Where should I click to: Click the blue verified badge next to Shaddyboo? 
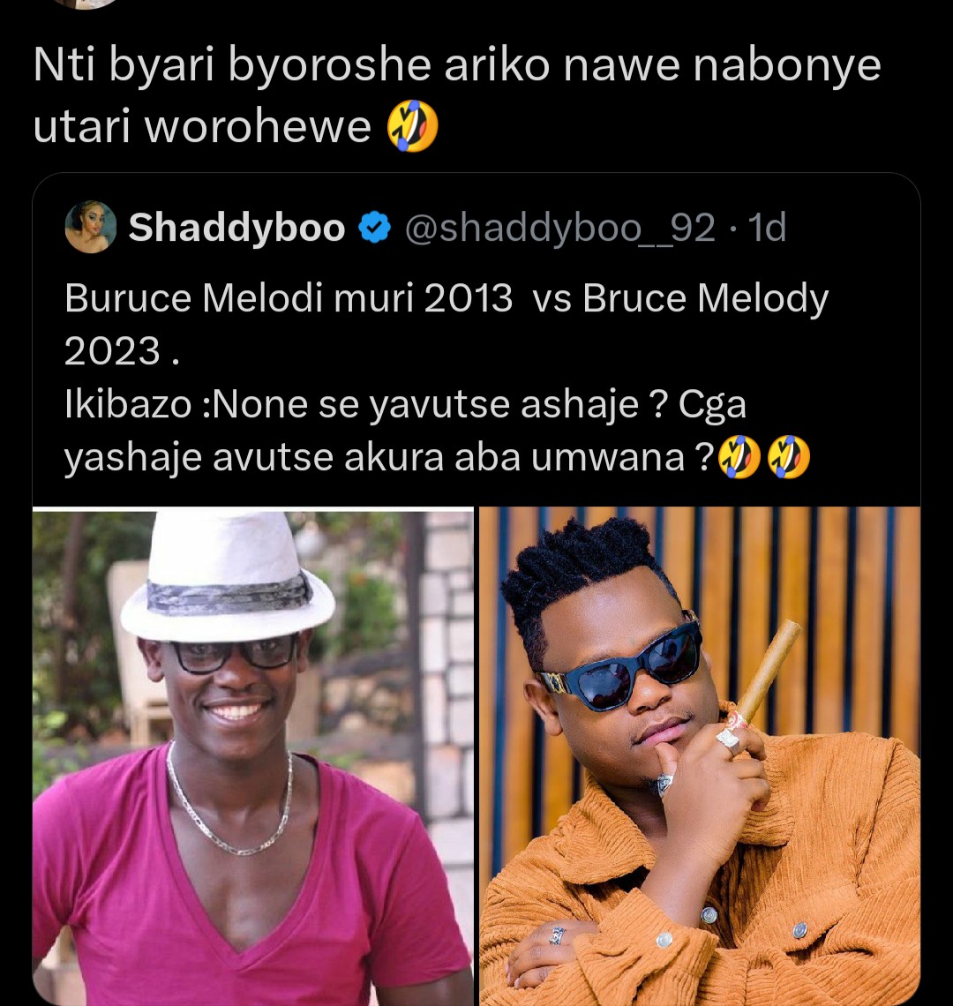(374, 227)
